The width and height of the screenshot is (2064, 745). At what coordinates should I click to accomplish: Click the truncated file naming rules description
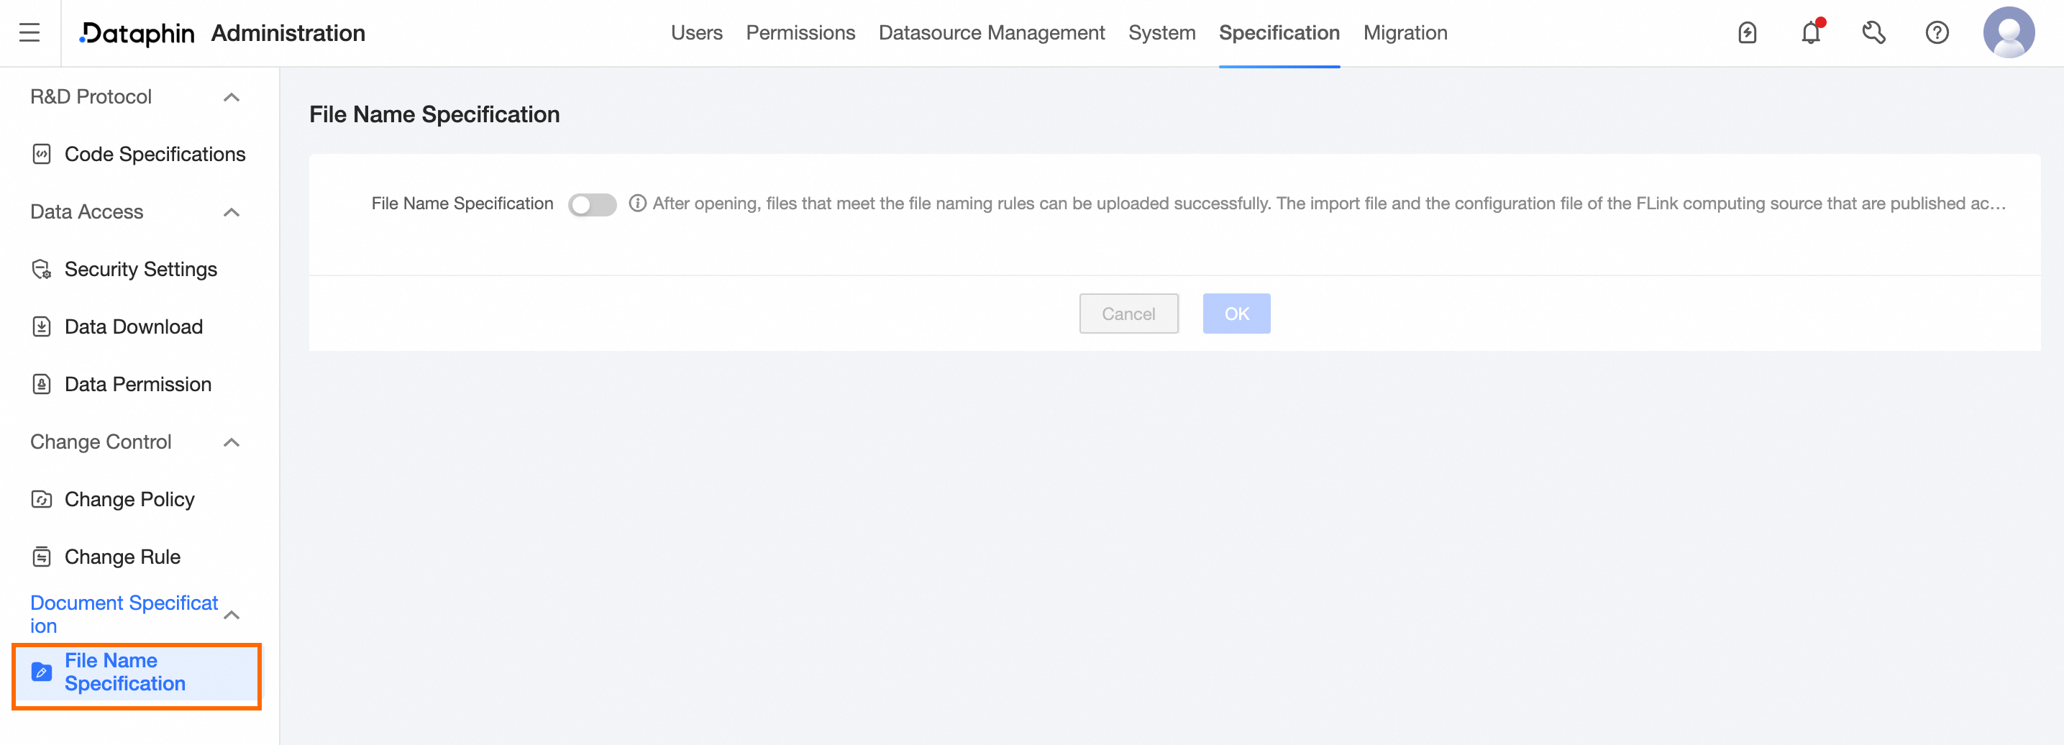tap(1328, 204)
